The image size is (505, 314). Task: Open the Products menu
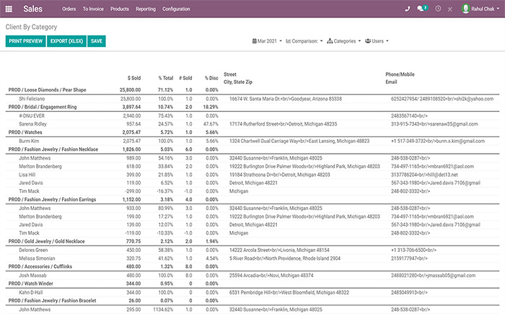coord(120,9)
